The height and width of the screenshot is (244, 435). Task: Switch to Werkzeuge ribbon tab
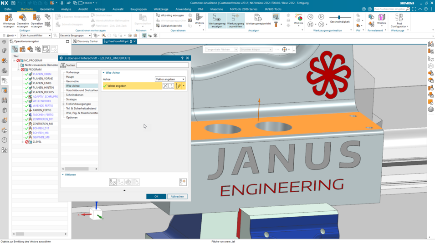coord(161,9)
